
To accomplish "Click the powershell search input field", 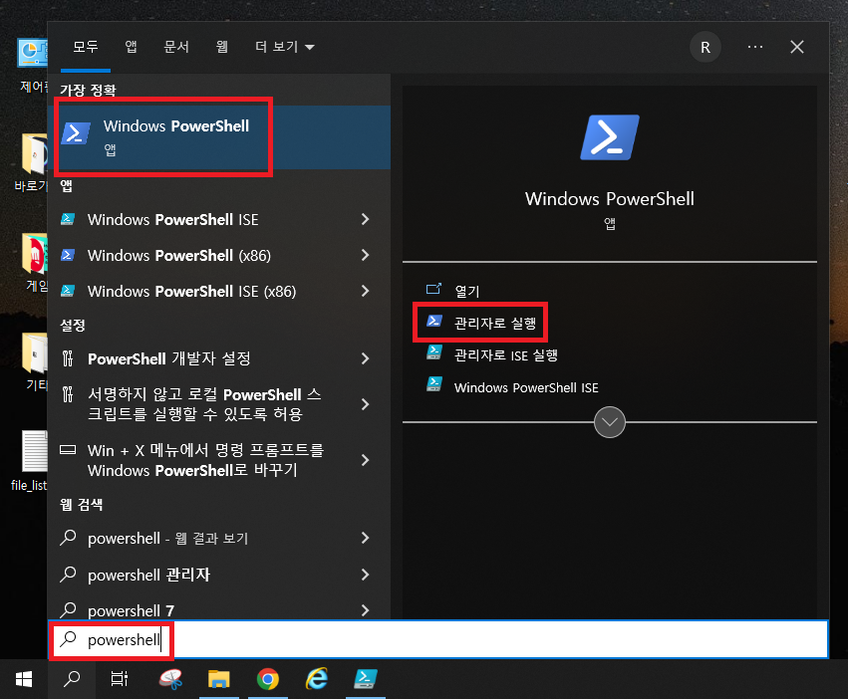I will [438, 639].
